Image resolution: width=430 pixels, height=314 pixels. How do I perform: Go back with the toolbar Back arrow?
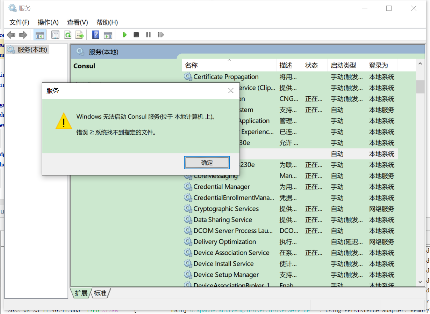pyautogui.click(x=11, y=35)
